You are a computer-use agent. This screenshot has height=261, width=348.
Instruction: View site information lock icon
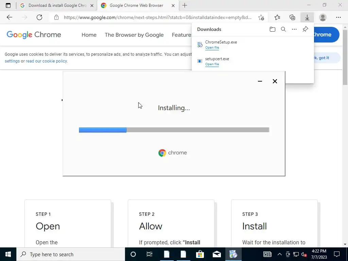(x=56, y=17)
